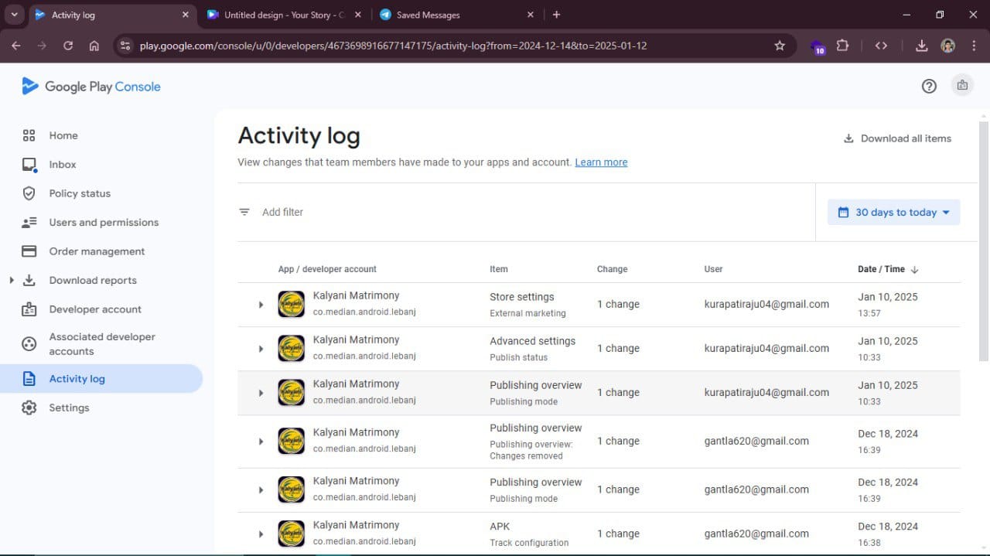Open a new browser tab
This screenshot has height=556, width=990.
pos(556,15)
